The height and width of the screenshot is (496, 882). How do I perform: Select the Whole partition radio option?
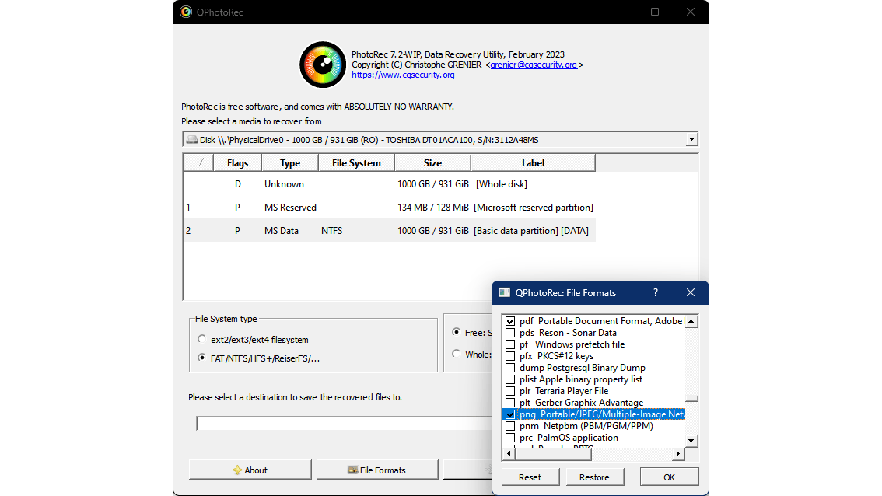tap(457, 354)
